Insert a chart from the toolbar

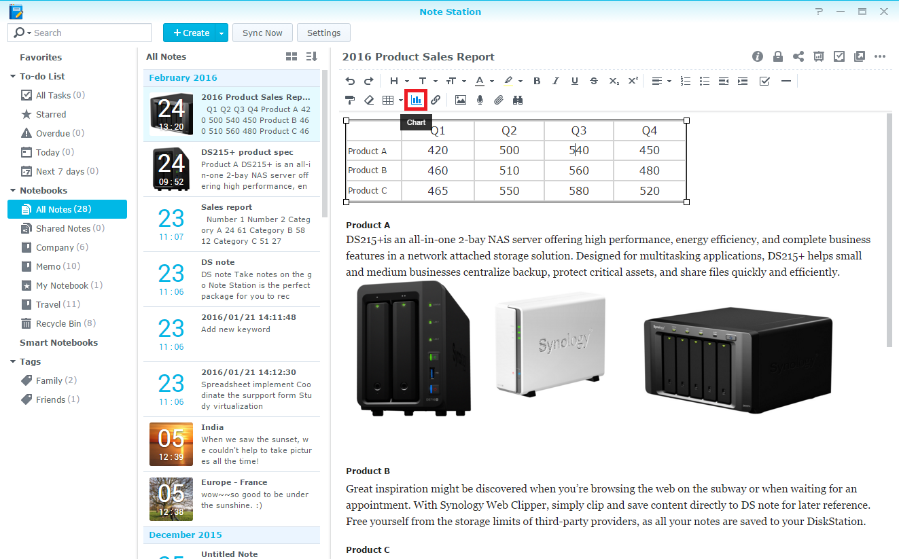(416, 100)
